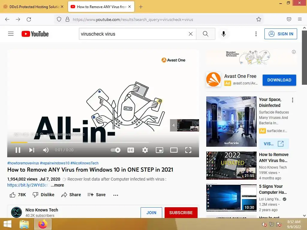
Task: Expand the description with ...more
Action: point(57,185)
